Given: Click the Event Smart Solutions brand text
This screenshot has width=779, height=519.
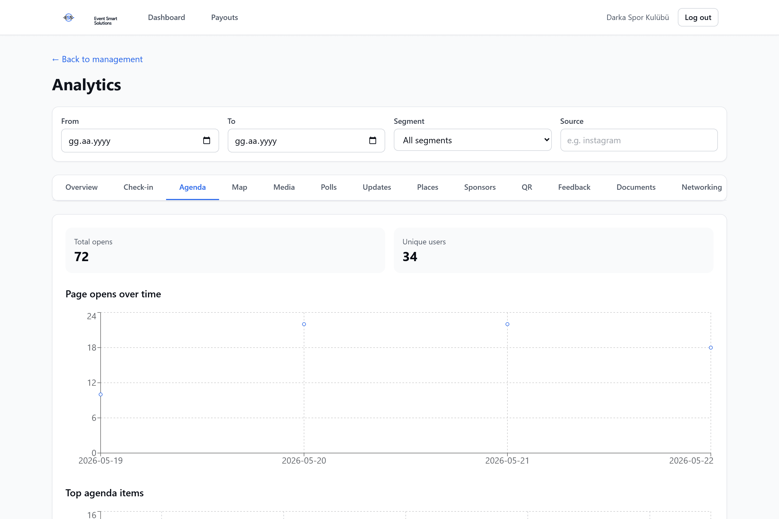Looking at the screenshot, I should coord(106,21).
